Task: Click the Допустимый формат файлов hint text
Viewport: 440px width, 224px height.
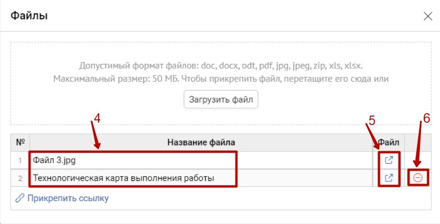Action: tap(224, 66)
